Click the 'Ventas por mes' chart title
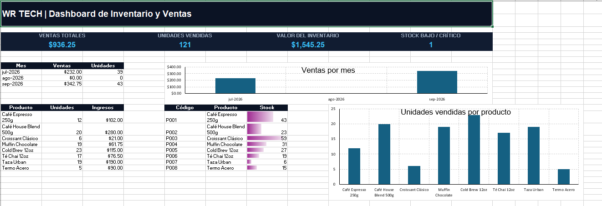 point(328,70)
